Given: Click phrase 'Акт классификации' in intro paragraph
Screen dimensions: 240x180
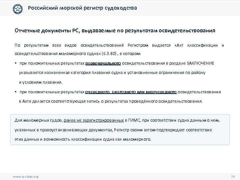Looking at the screenshot, I should [197, 45].
